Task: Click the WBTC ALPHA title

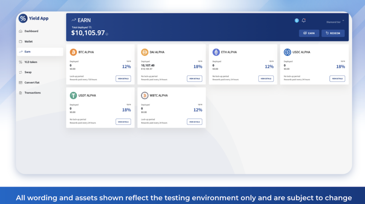Action: (x=159, y=95)
